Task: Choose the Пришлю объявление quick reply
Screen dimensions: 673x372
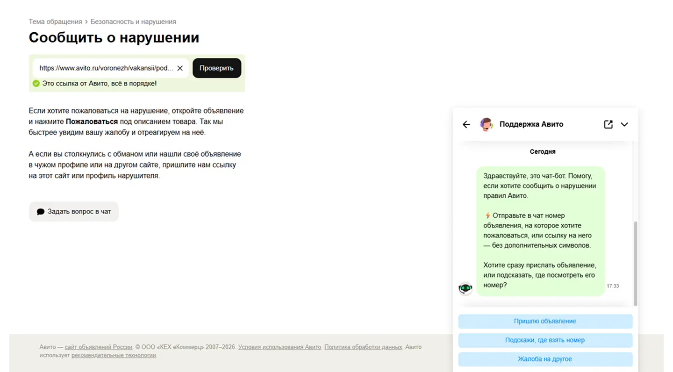Action: click(x=545, y=322)
